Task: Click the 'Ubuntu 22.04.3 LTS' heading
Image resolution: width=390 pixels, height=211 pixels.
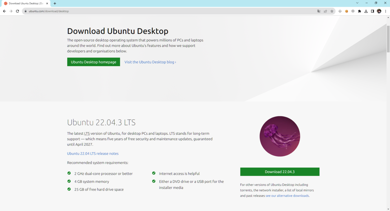Action: 101,122
